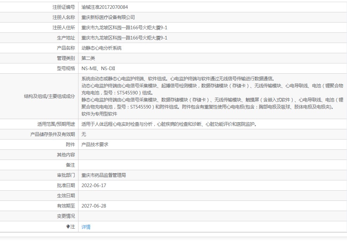Click the 变更情况 label
347x241 pixels.
pos(66,216)
